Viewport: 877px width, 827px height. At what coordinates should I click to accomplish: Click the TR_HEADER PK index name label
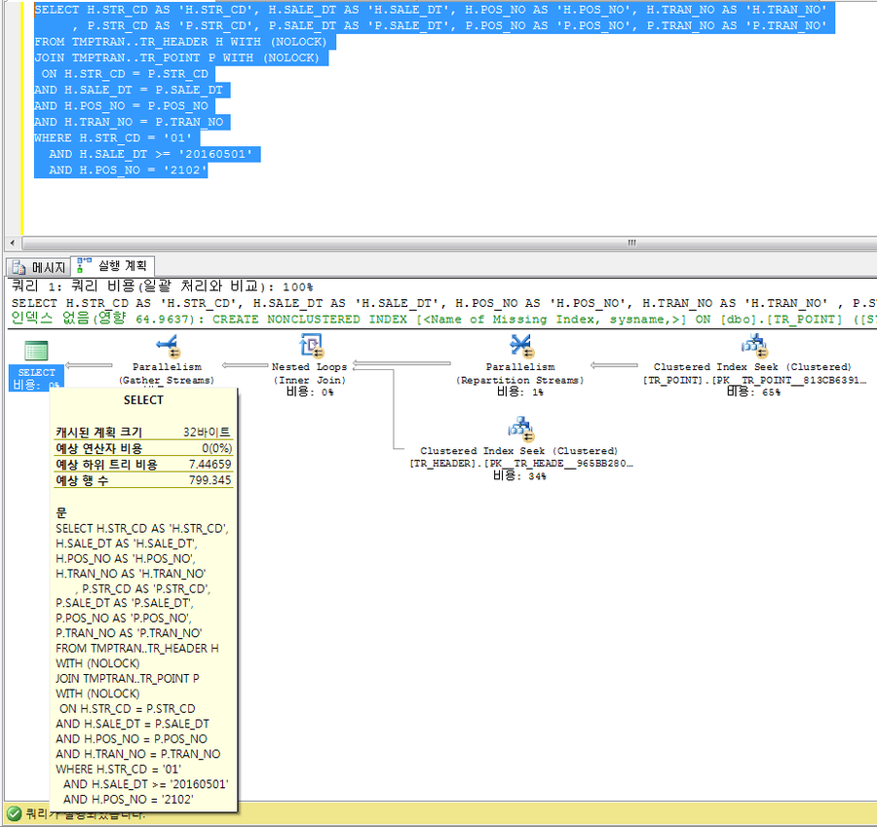pos(521,464)
